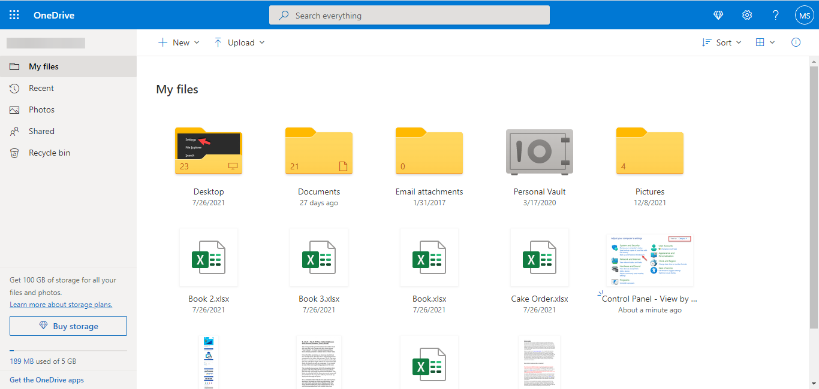Open the app launcher waffle icon
This screenshot has width=819, height=389.
(14, 15)
